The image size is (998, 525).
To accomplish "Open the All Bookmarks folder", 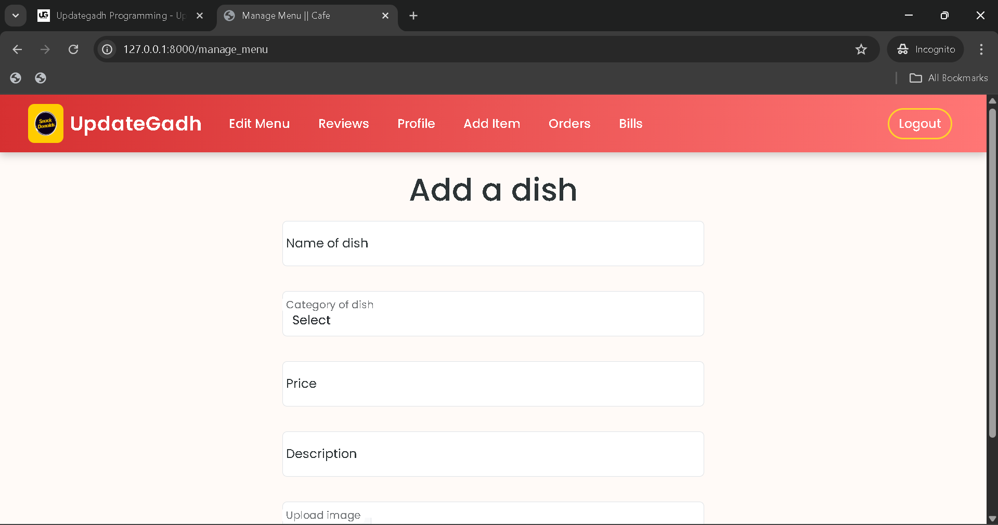I will [x=949, y=78].
